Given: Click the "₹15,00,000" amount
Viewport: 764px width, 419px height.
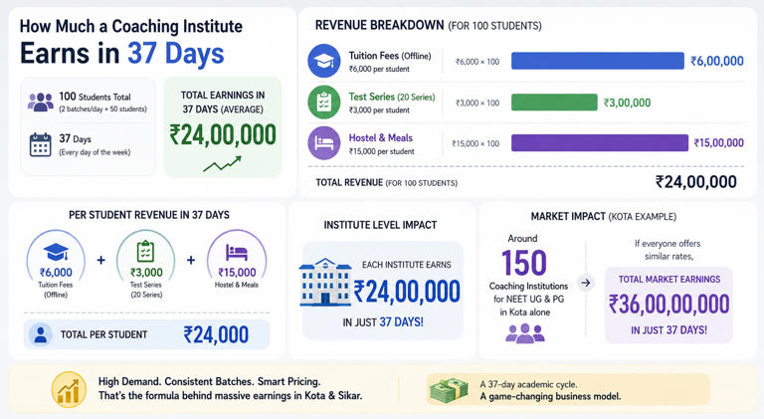Looking at the screenshot, I should point(718,142).
